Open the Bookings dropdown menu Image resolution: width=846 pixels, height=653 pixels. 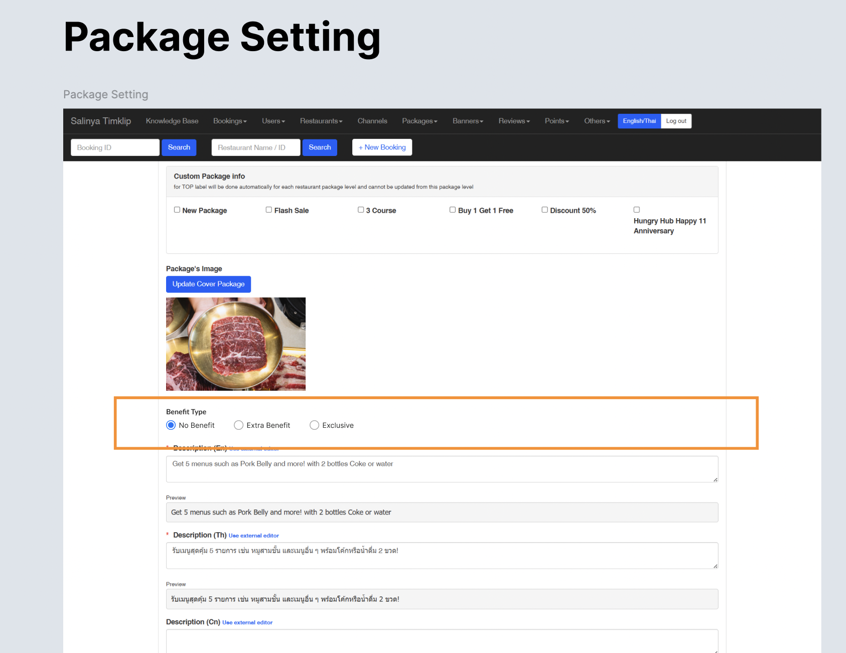(x=230, y=121)
